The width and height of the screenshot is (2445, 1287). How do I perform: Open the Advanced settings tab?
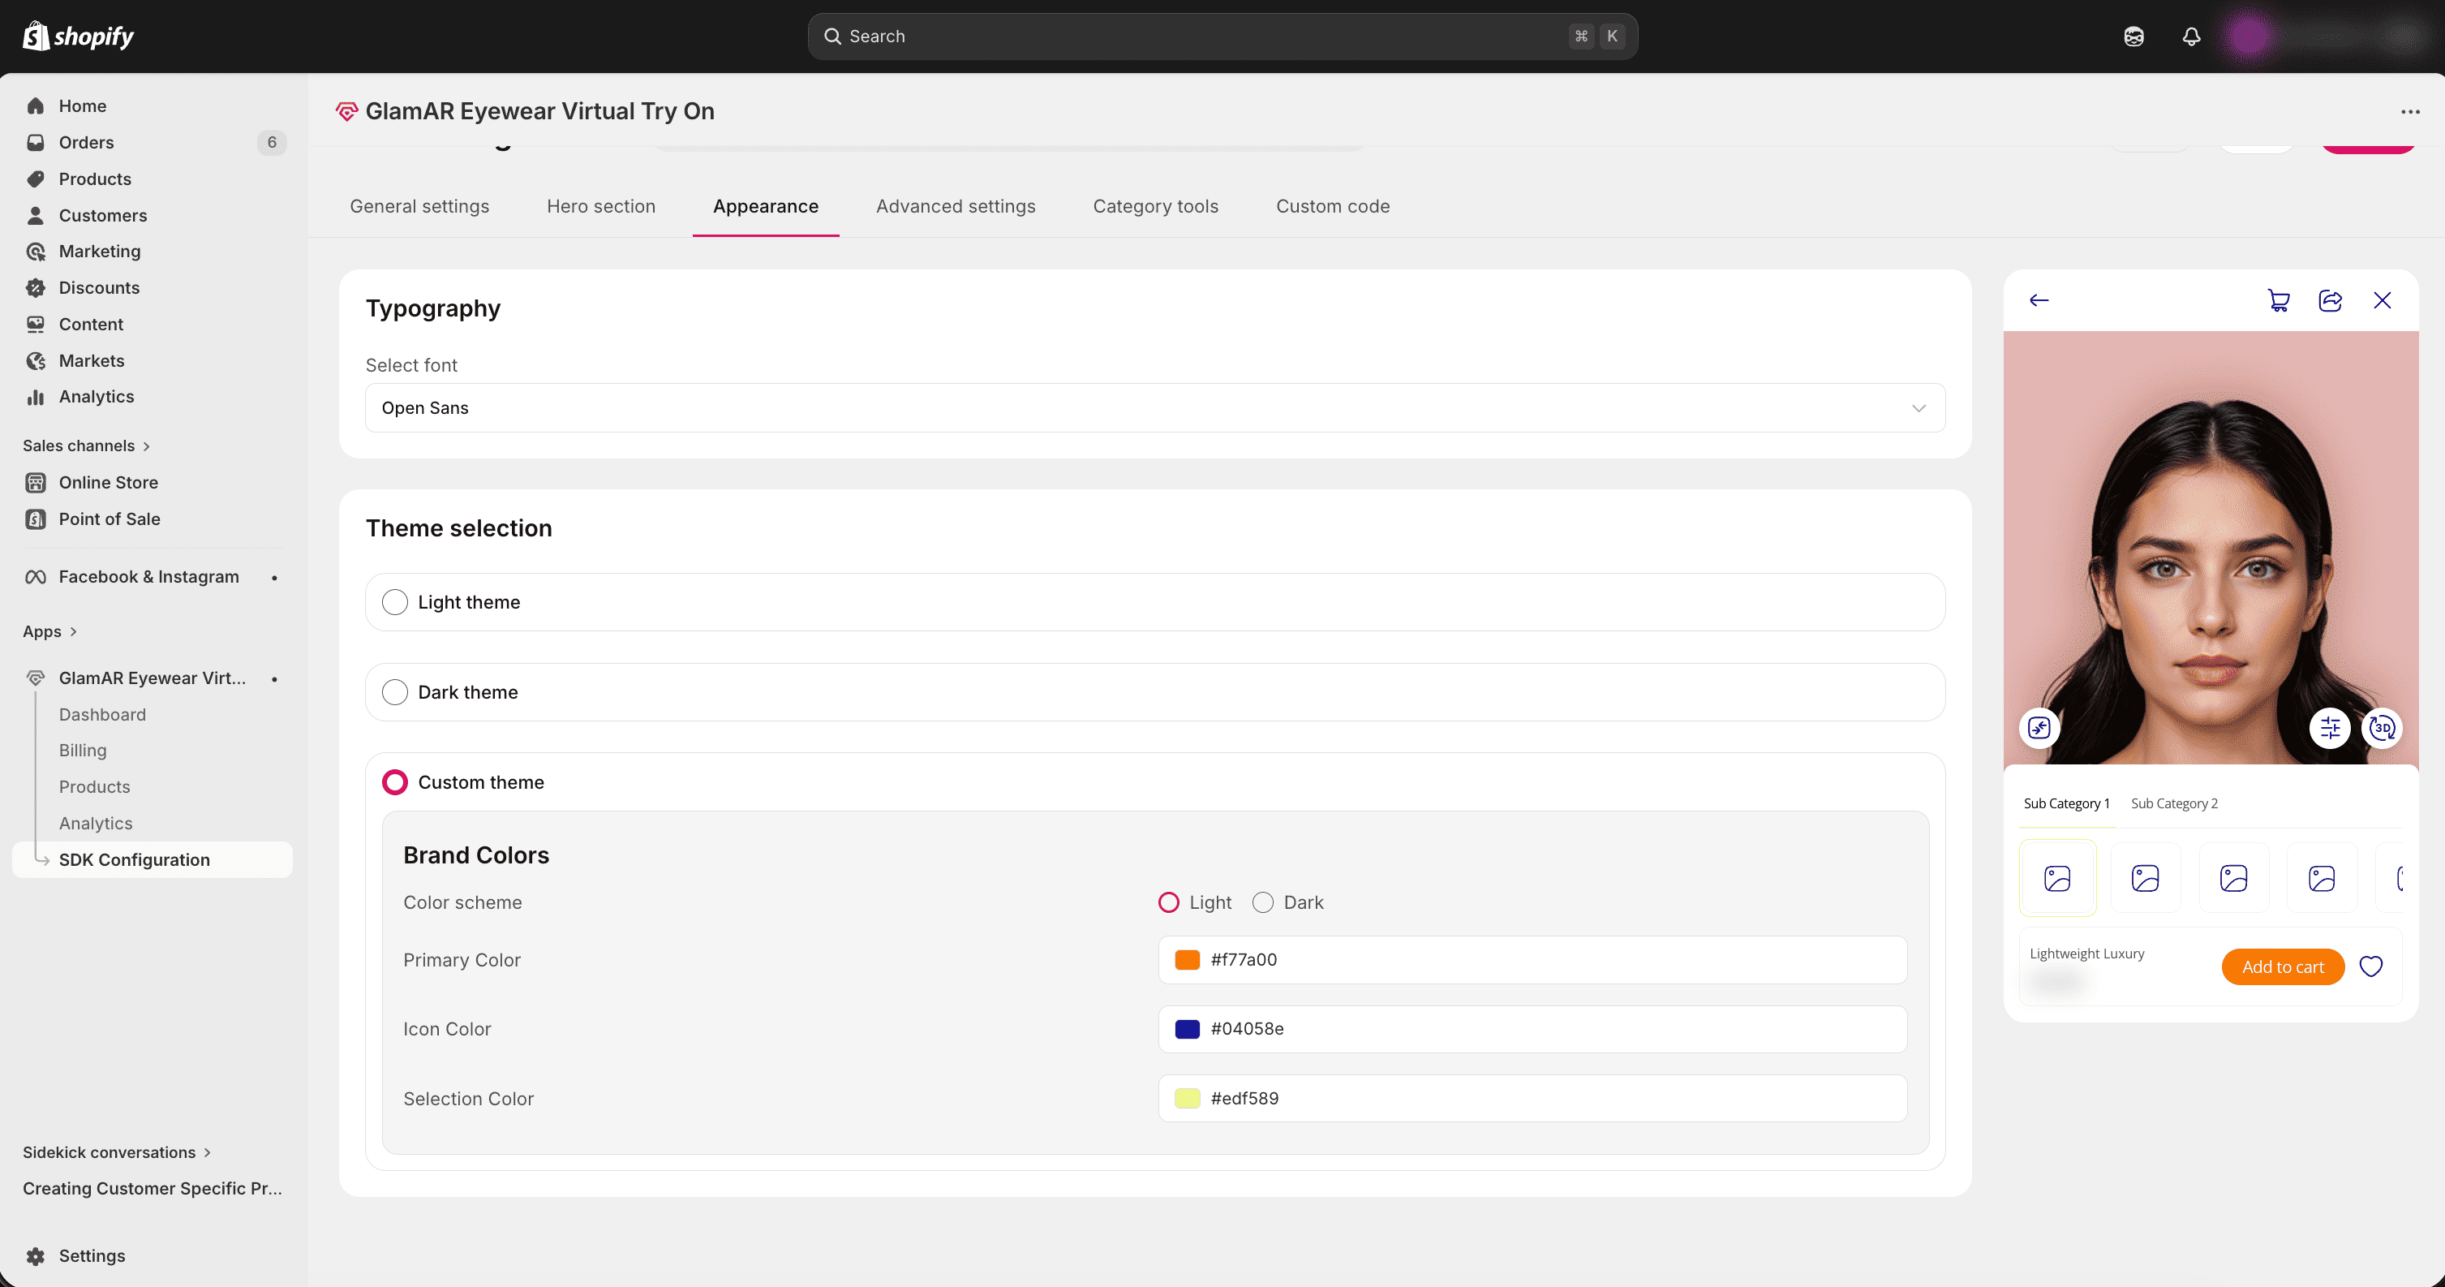[x=955, y=206]
